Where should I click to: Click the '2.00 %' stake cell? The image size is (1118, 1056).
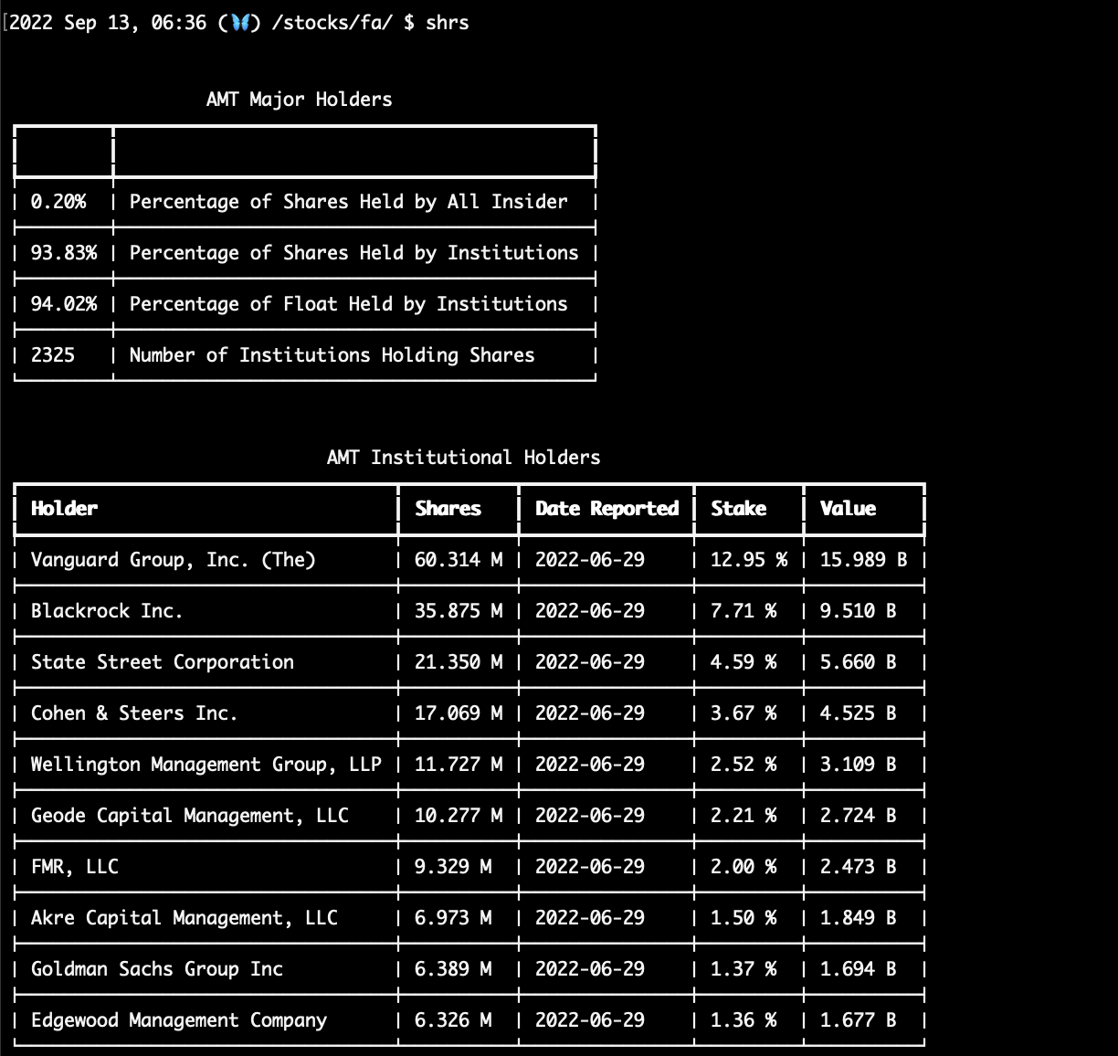(x=744, y=867)
